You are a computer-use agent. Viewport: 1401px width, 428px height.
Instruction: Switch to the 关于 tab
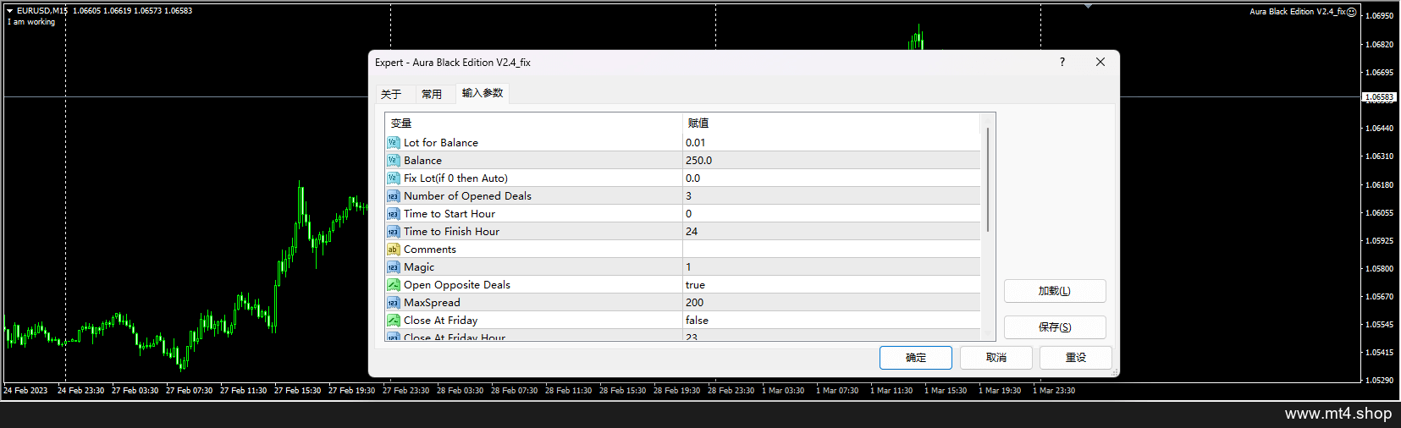coord(391,94)
